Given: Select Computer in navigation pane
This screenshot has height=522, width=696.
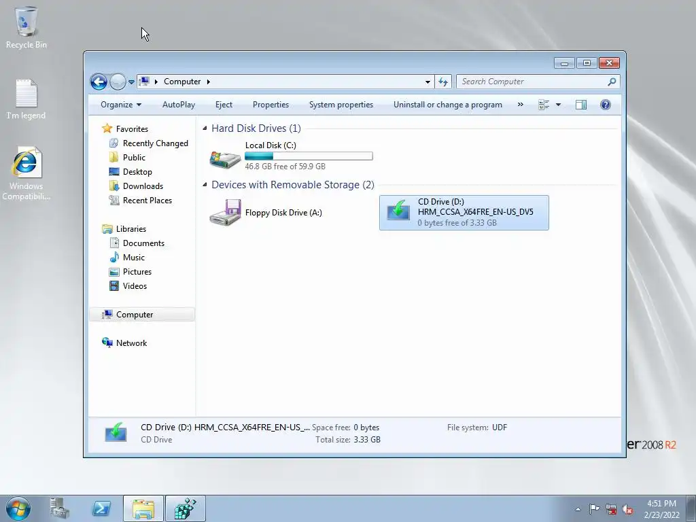Looking at the screenshot, I should pos(135,315).
